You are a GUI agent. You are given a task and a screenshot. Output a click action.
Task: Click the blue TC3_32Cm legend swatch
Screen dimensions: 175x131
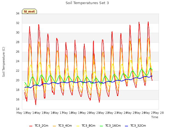pyautogui.click(x=126, y=126)
